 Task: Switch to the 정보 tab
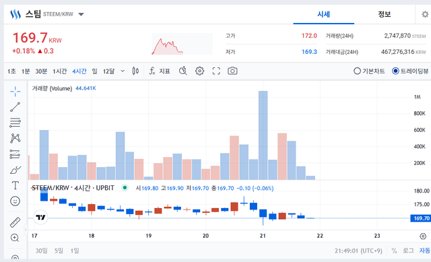385,14
